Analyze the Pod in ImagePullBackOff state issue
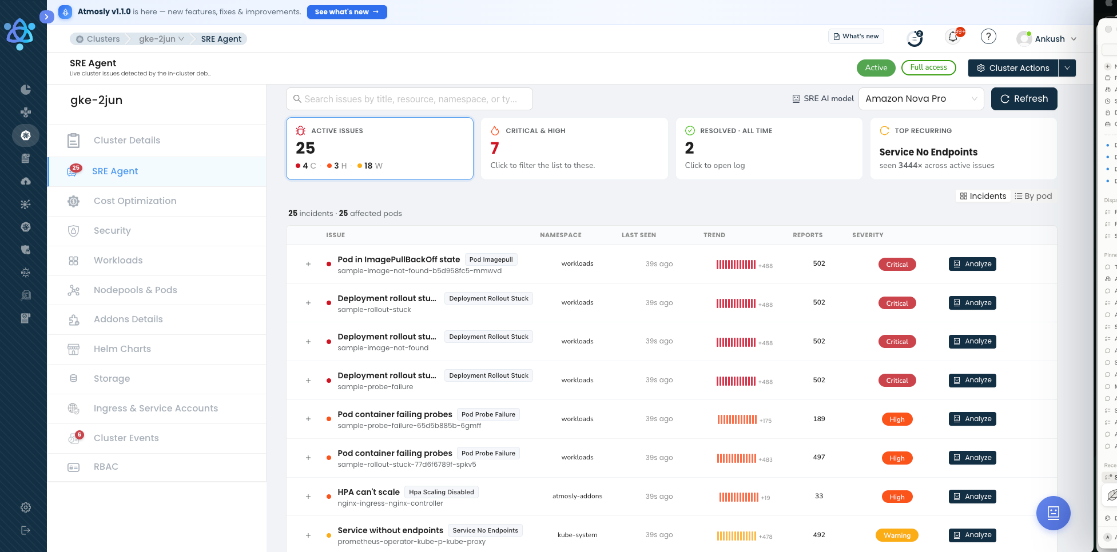This screenshot has height=552, width=1117. click(x=972, y=264)
